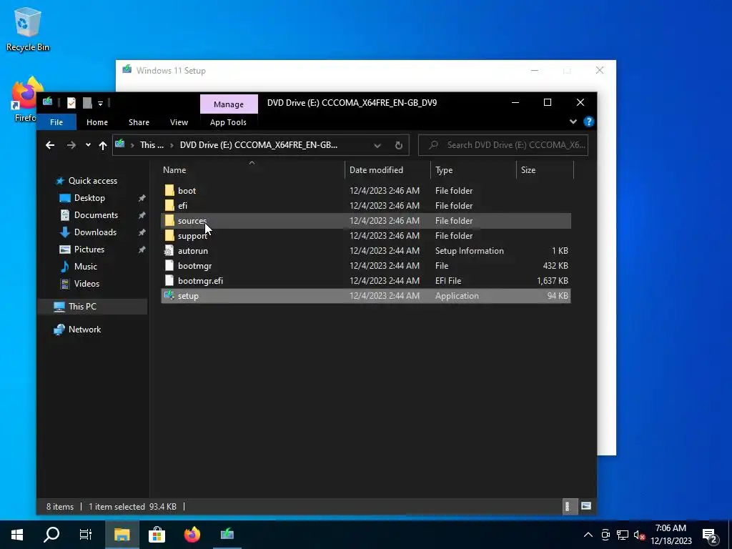Click the autorun 'Setup Information' type cell

pos(469,251)
